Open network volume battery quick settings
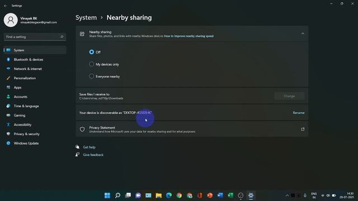 (328, 195)
